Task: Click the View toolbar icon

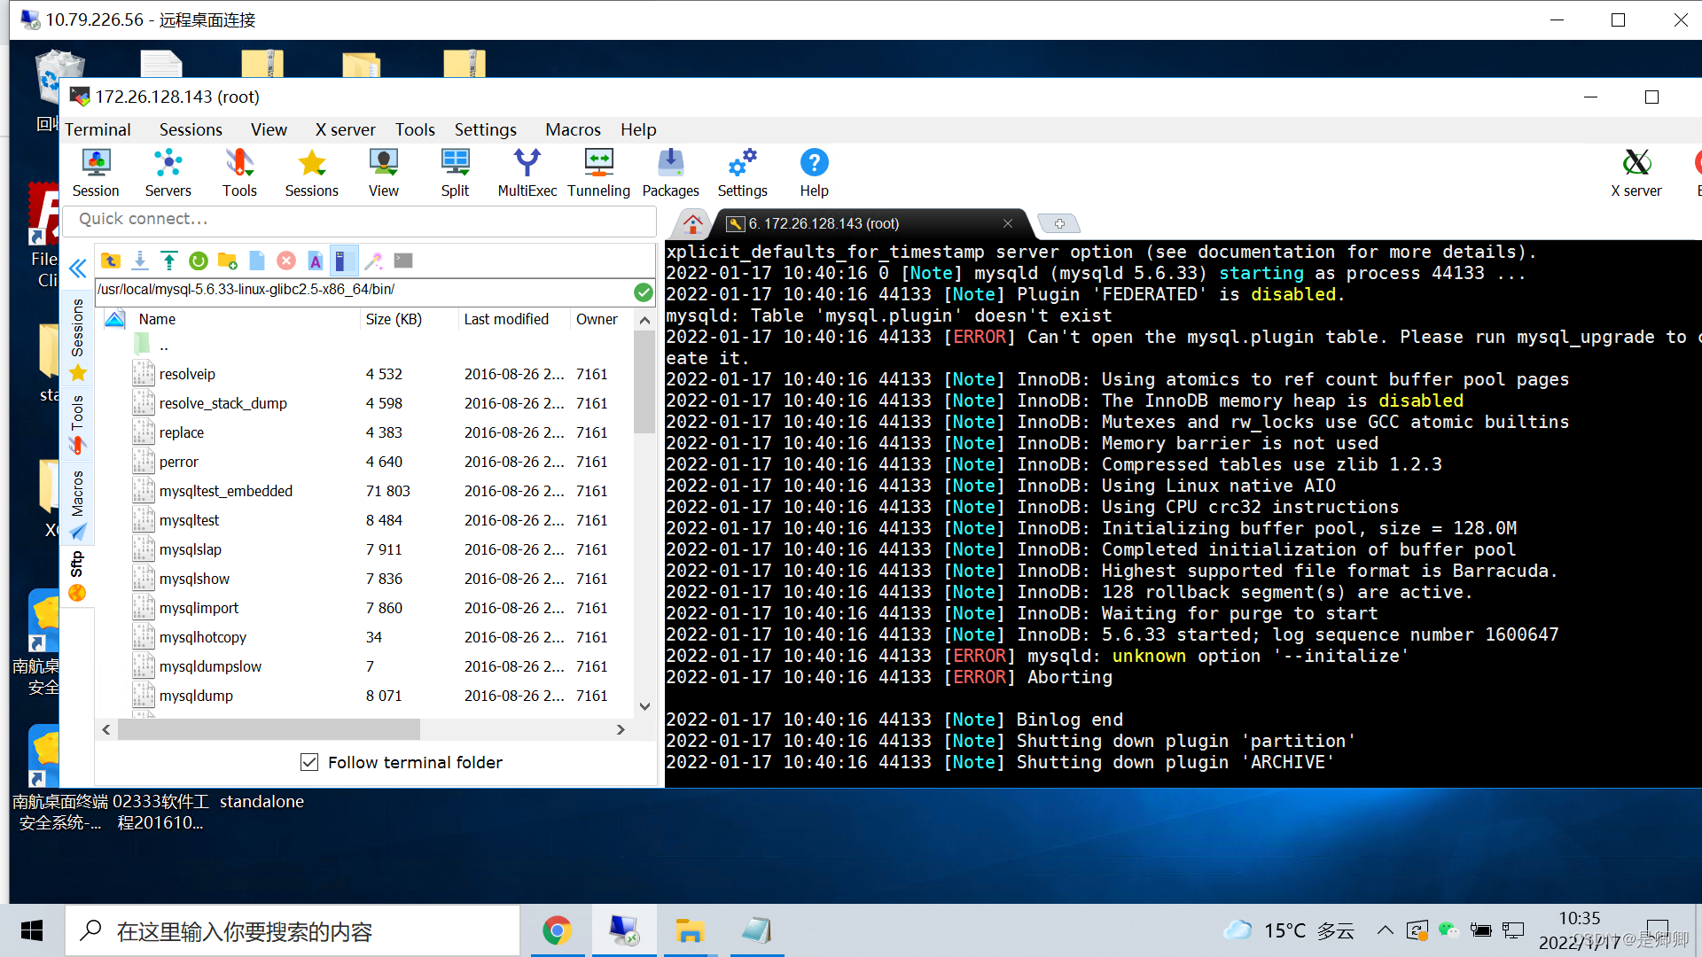Action: coord(384,173)
